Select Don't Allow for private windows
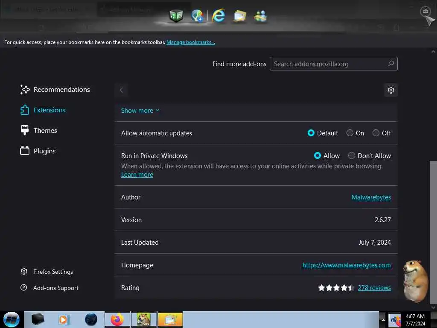Image resolution: width=437 pixels, height=328 pixels. (x=352, y=155)
